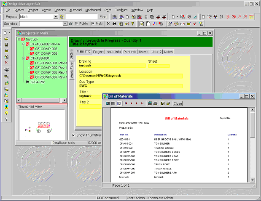261x201 pixels.
Task: Click the glasses icon next to Searches dropdown
Action: click(71, 24)
